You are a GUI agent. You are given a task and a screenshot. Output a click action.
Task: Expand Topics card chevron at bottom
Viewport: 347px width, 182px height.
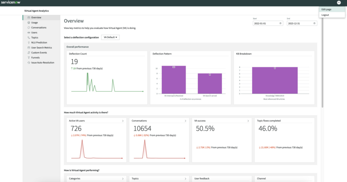pos(186,179)
